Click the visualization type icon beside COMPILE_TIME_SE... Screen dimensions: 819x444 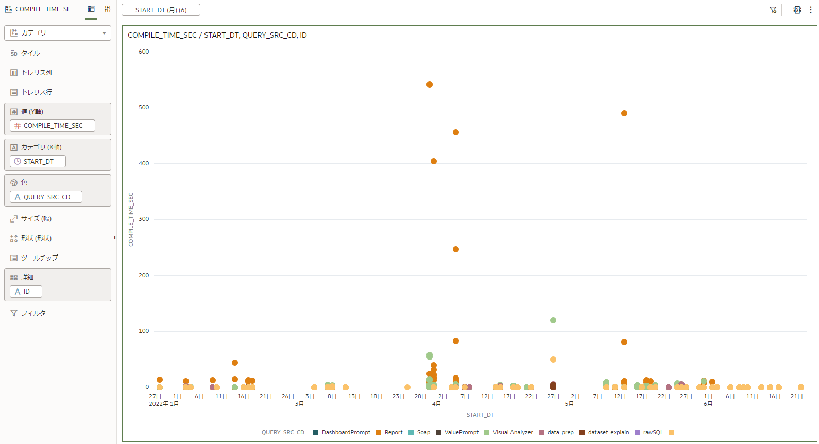pos(8,9)
